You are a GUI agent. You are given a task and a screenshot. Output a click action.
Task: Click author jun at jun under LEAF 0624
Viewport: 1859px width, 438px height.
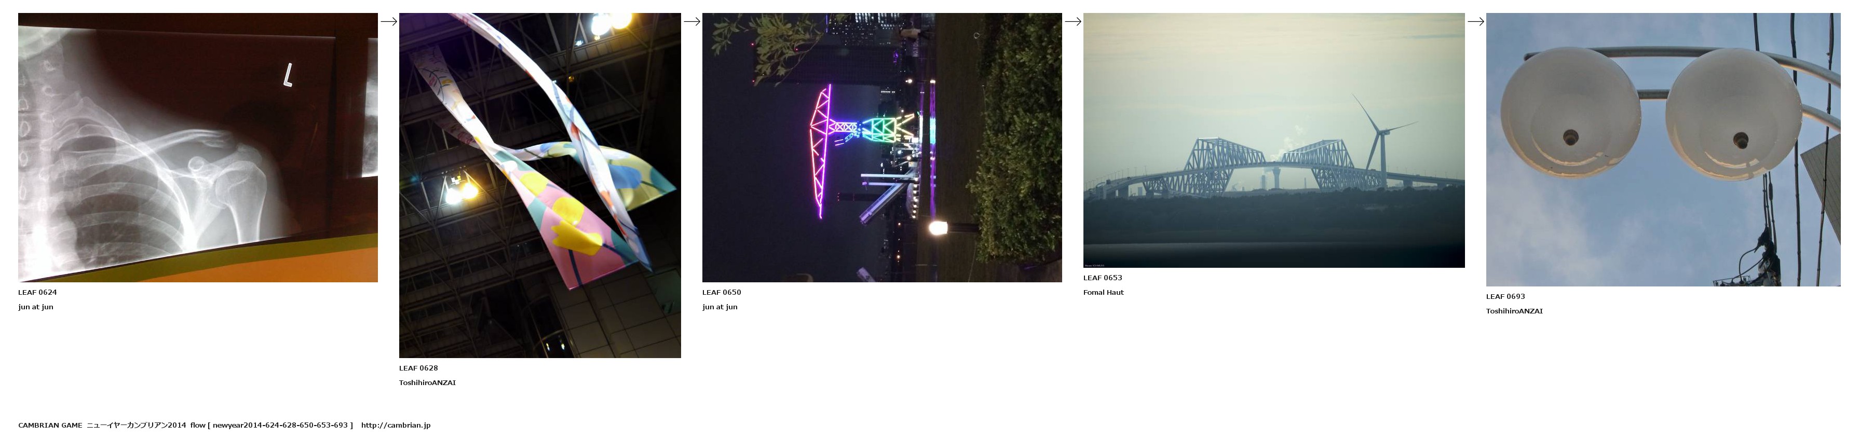(x=36, y=307)
